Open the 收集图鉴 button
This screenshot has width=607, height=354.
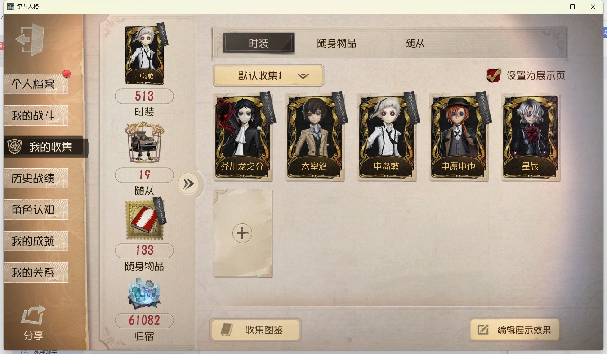[x=255, y=330]
